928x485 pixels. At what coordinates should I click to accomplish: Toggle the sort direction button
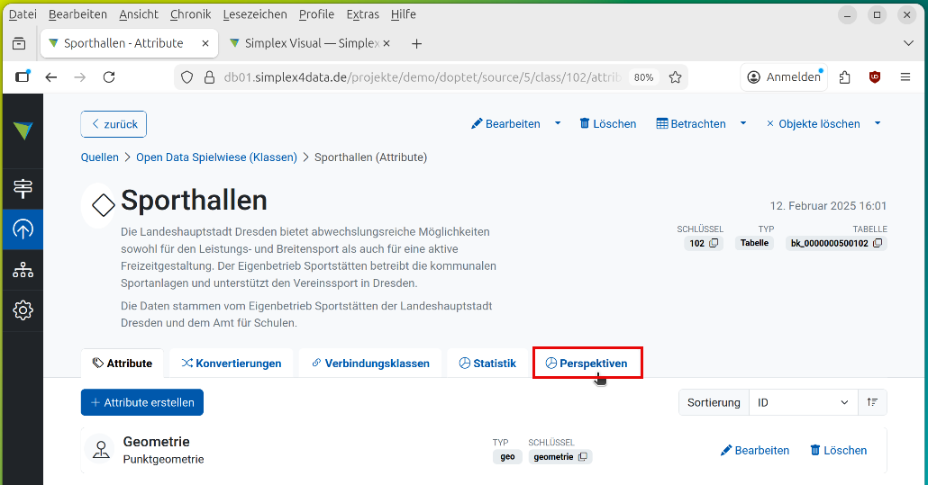pyautogui.click(x=872, y=402)
